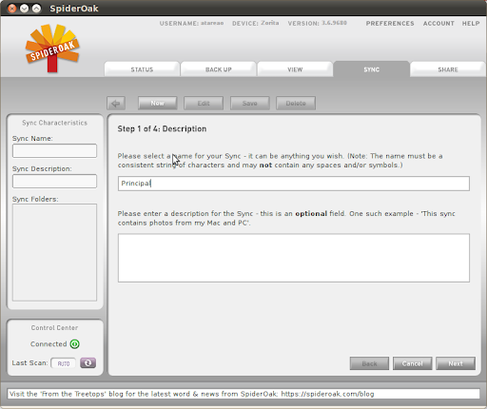The height and width of the screenshot is (409, 487).
Task: Open the HELP menu
Action: (471, 24)
